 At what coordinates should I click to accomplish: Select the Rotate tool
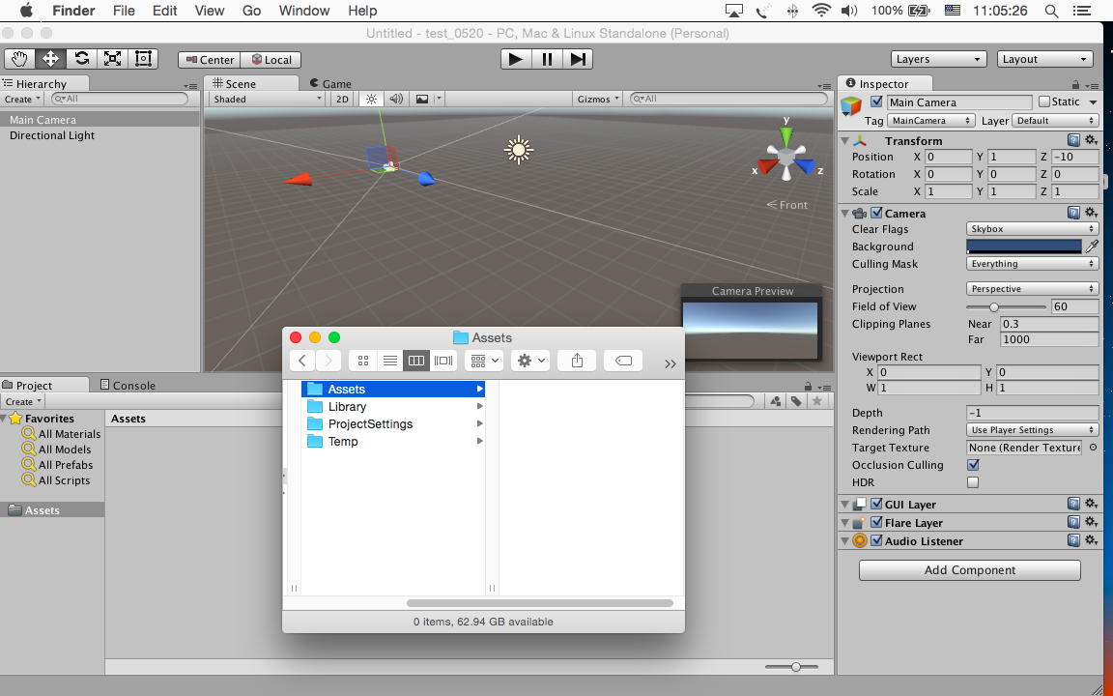point(81,59)
